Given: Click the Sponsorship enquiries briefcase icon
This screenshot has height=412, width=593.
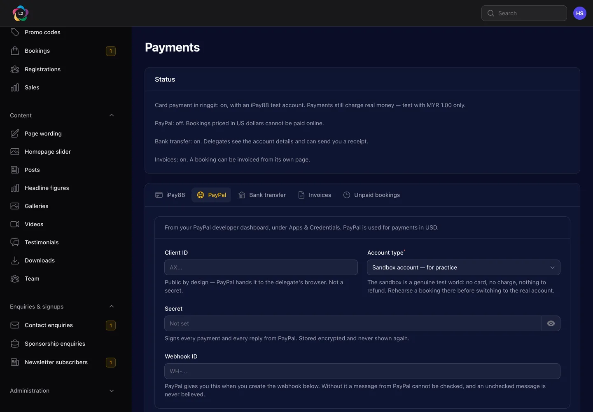Looking at the screenshot, I should click(x=15, y=344).
